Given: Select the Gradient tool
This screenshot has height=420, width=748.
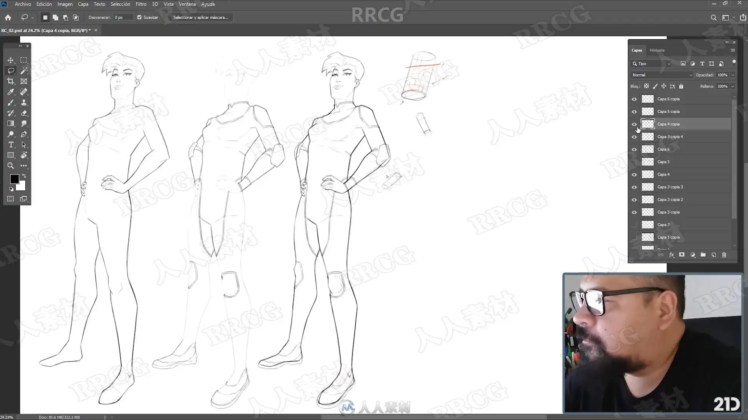Looking at the screenshot, I should [x=11, y=124].
